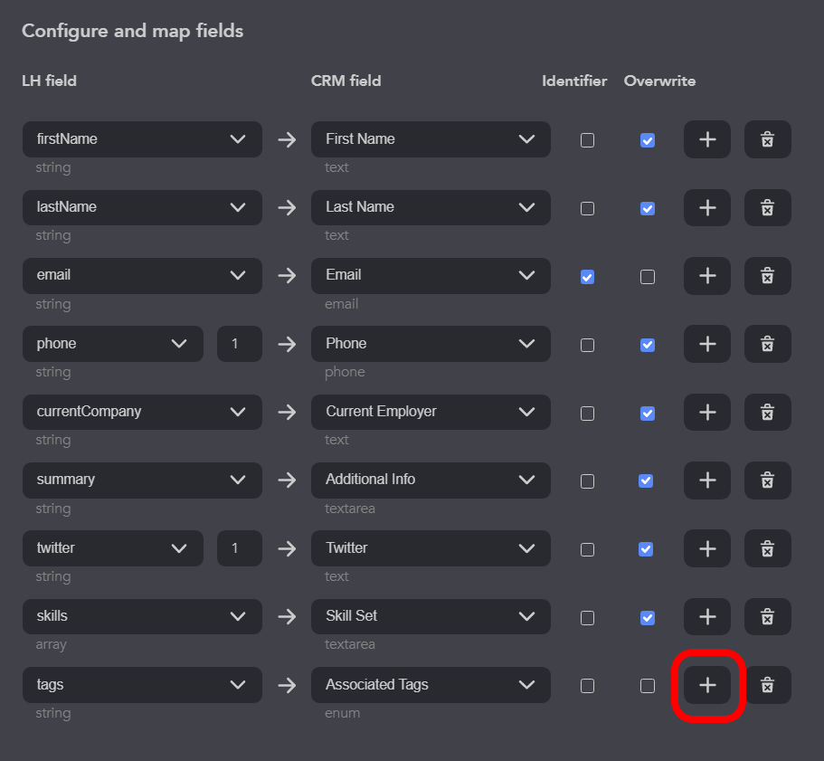The height and width of the screenshot is (761, 824).
Task: Click the plus icon in the email row
Action: [706, 275]
